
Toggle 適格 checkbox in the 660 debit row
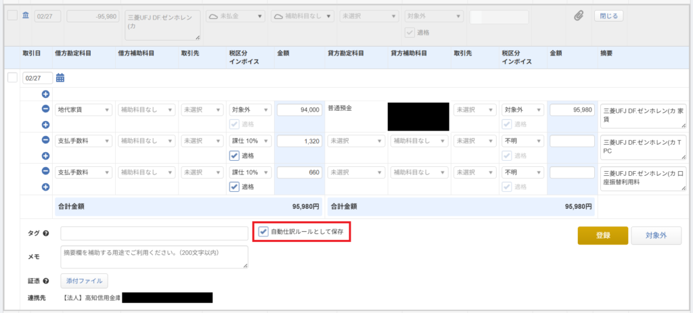pyautogui.click(x=234, y=187)
